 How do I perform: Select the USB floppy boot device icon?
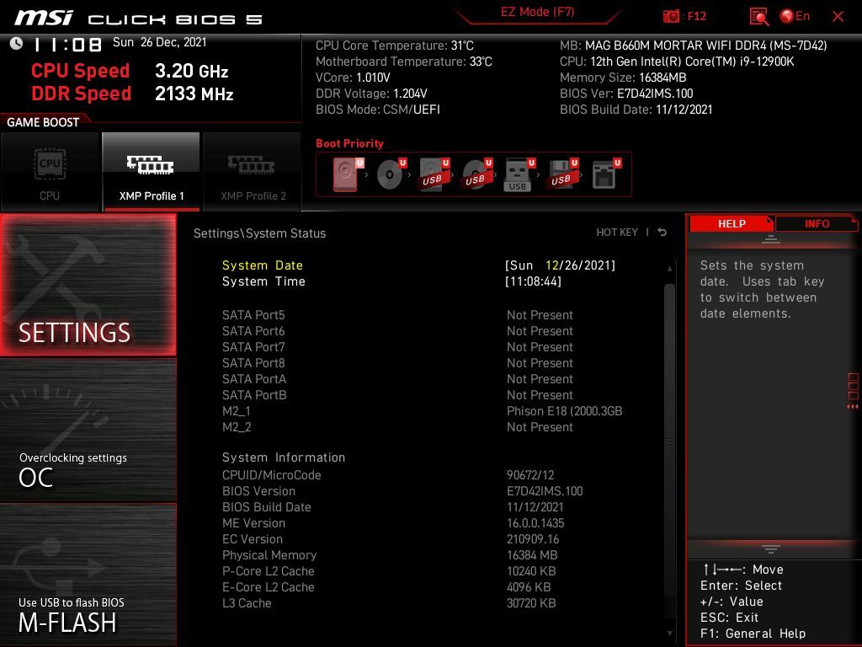tap(561, 175)
